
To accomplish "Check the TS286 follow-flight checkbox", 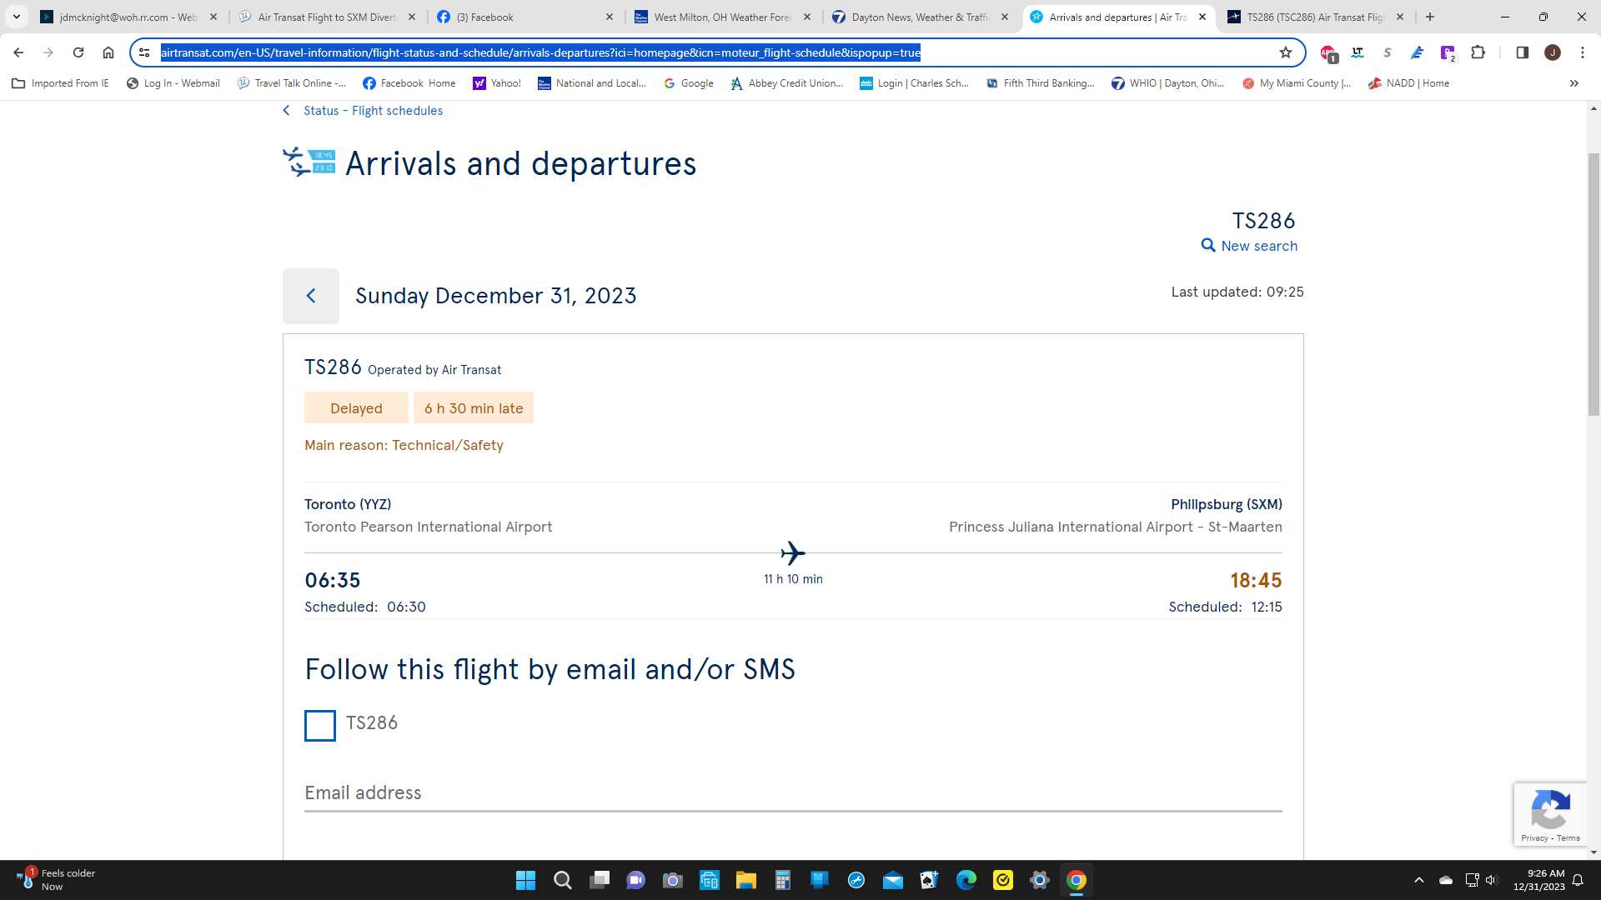I will (320, 725).
